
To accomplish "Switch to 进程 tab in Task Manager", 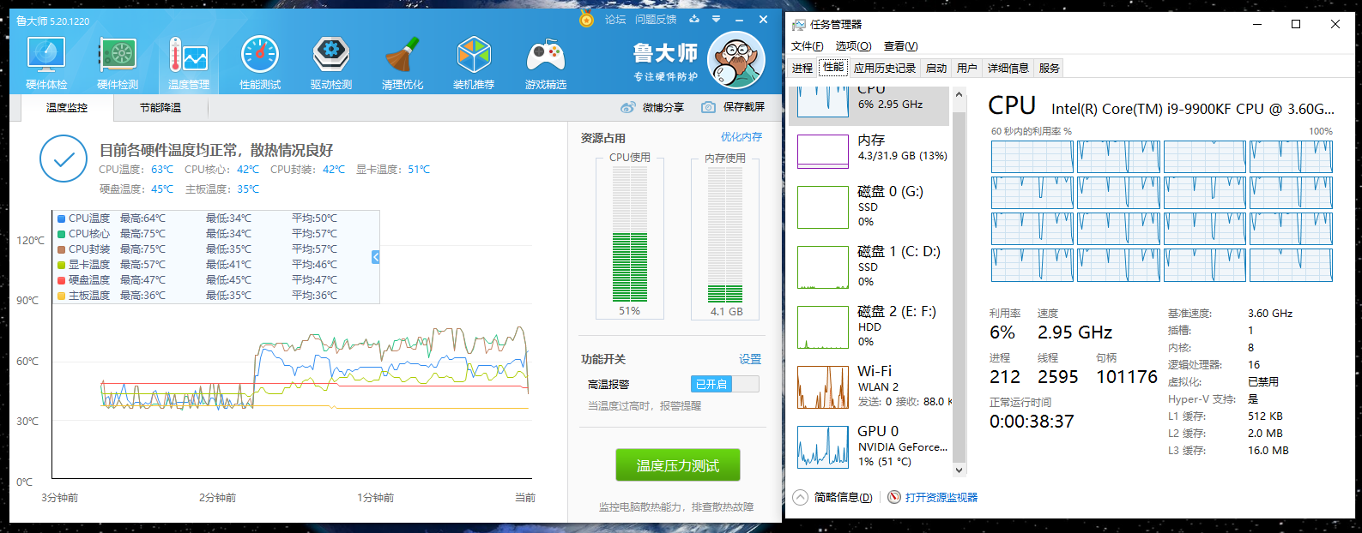I will (x=802, y=68).
